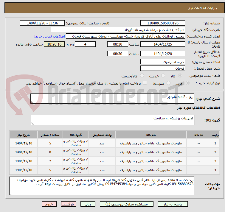Click the item name in row 4
Image resolution: width=225 pixels, height=212 pixels.
[x=151, y=170]
